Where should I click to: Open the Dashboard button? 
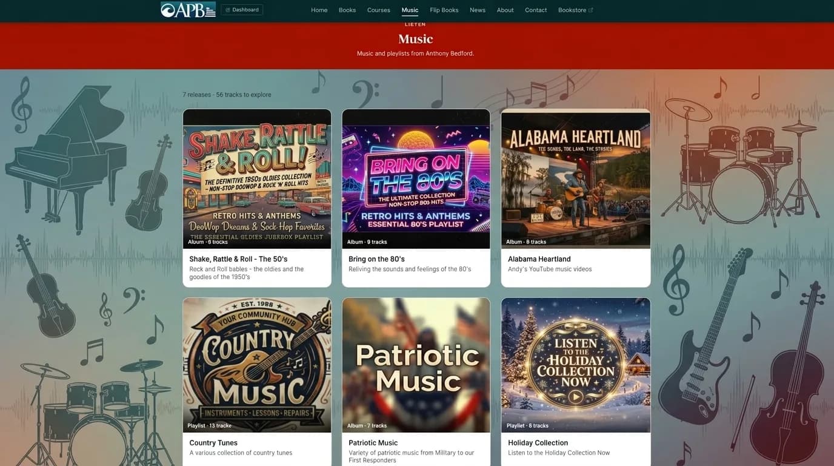coord(242,10)
